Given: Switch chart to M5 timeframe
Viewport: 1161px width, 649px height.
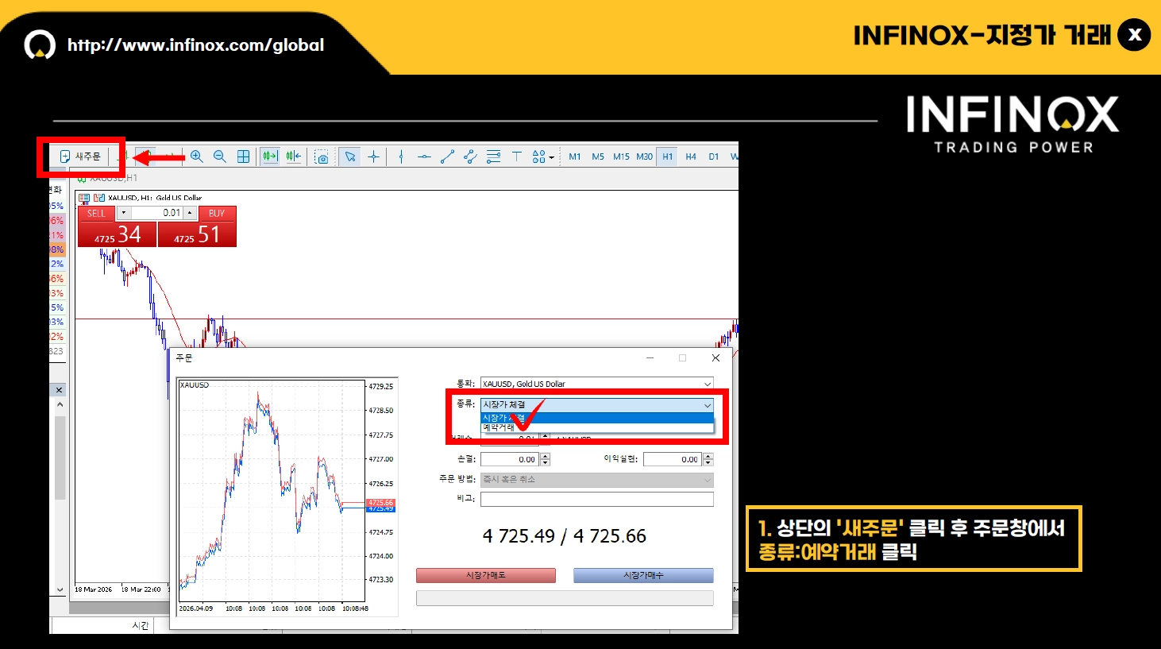Looking at the screenshot, I should point(598,156).
